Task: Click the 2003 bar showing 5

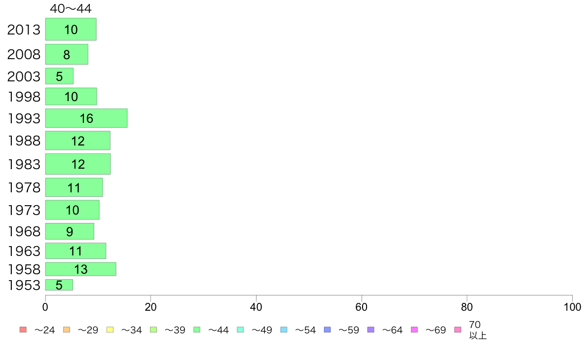Action: (59, 76)
